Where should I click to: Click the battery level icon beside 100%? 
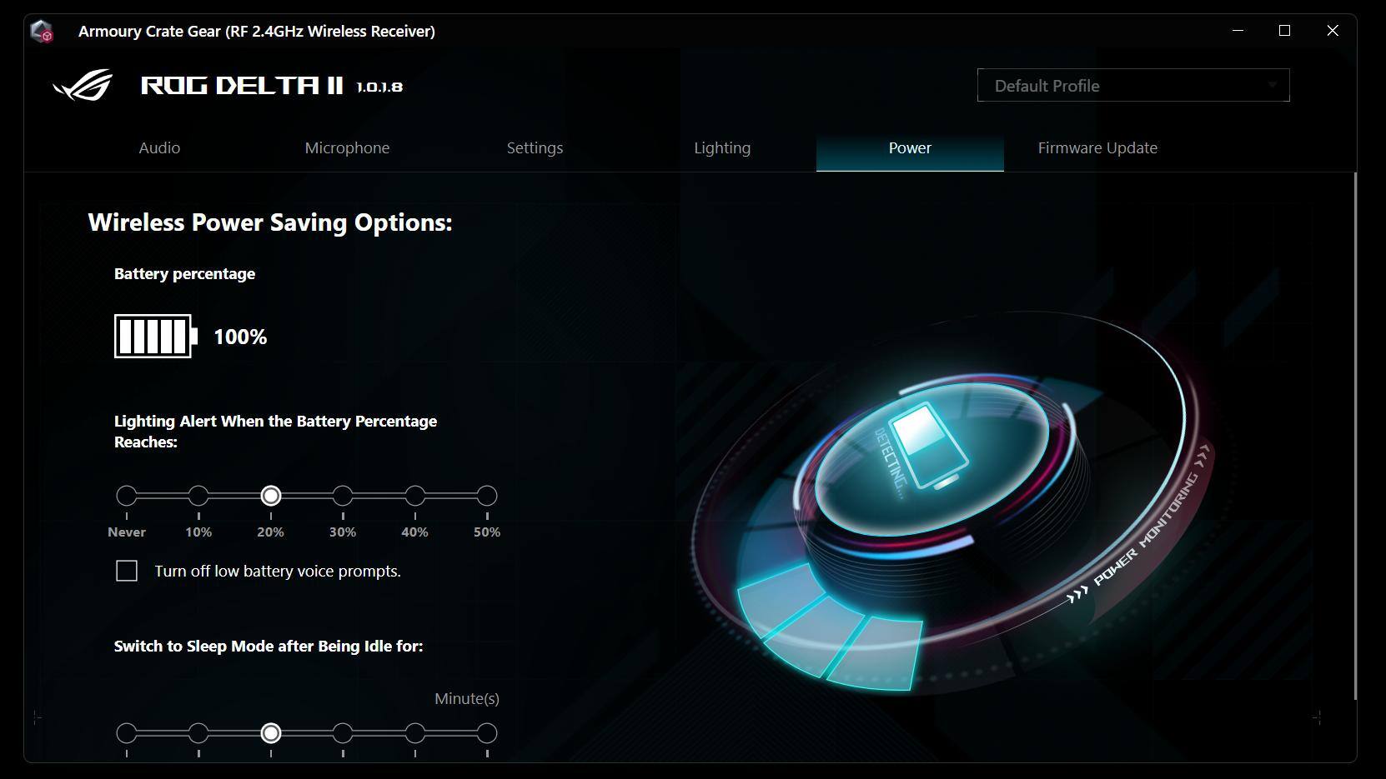pyautogui.click(x=155, y=337)
